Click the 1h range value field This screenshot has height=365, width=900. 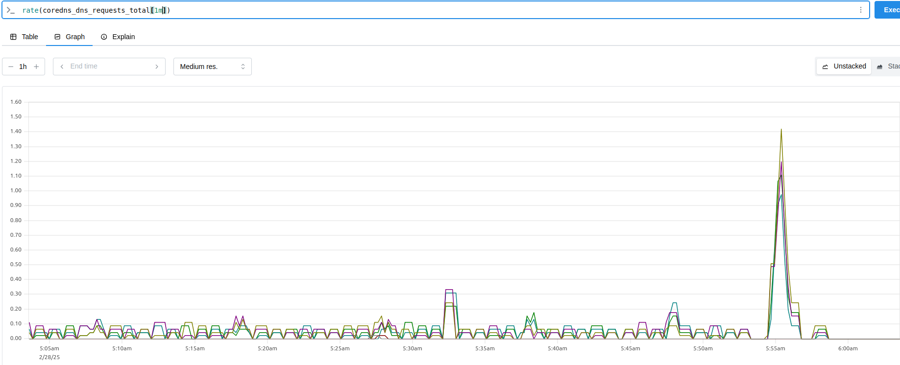click(23, 67)
